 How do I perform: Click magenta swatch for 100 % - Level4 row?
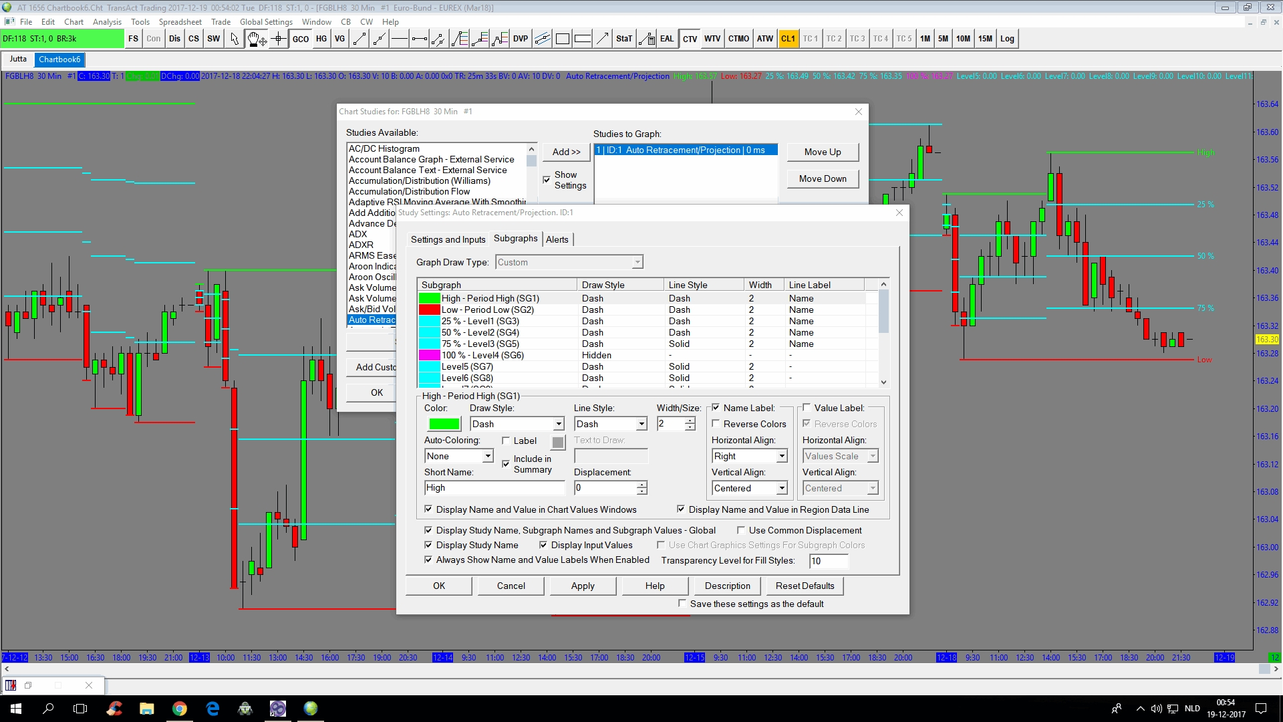click(429, 355)
